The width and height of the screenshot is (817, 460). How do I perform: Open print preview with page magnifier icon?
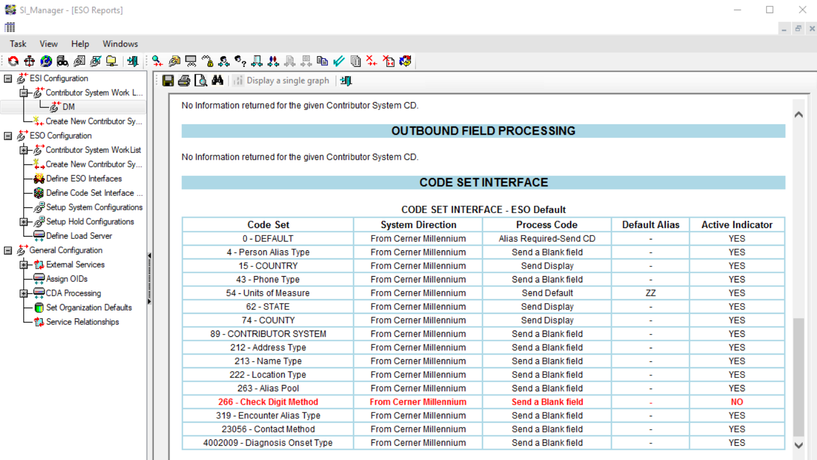[201, 81]
